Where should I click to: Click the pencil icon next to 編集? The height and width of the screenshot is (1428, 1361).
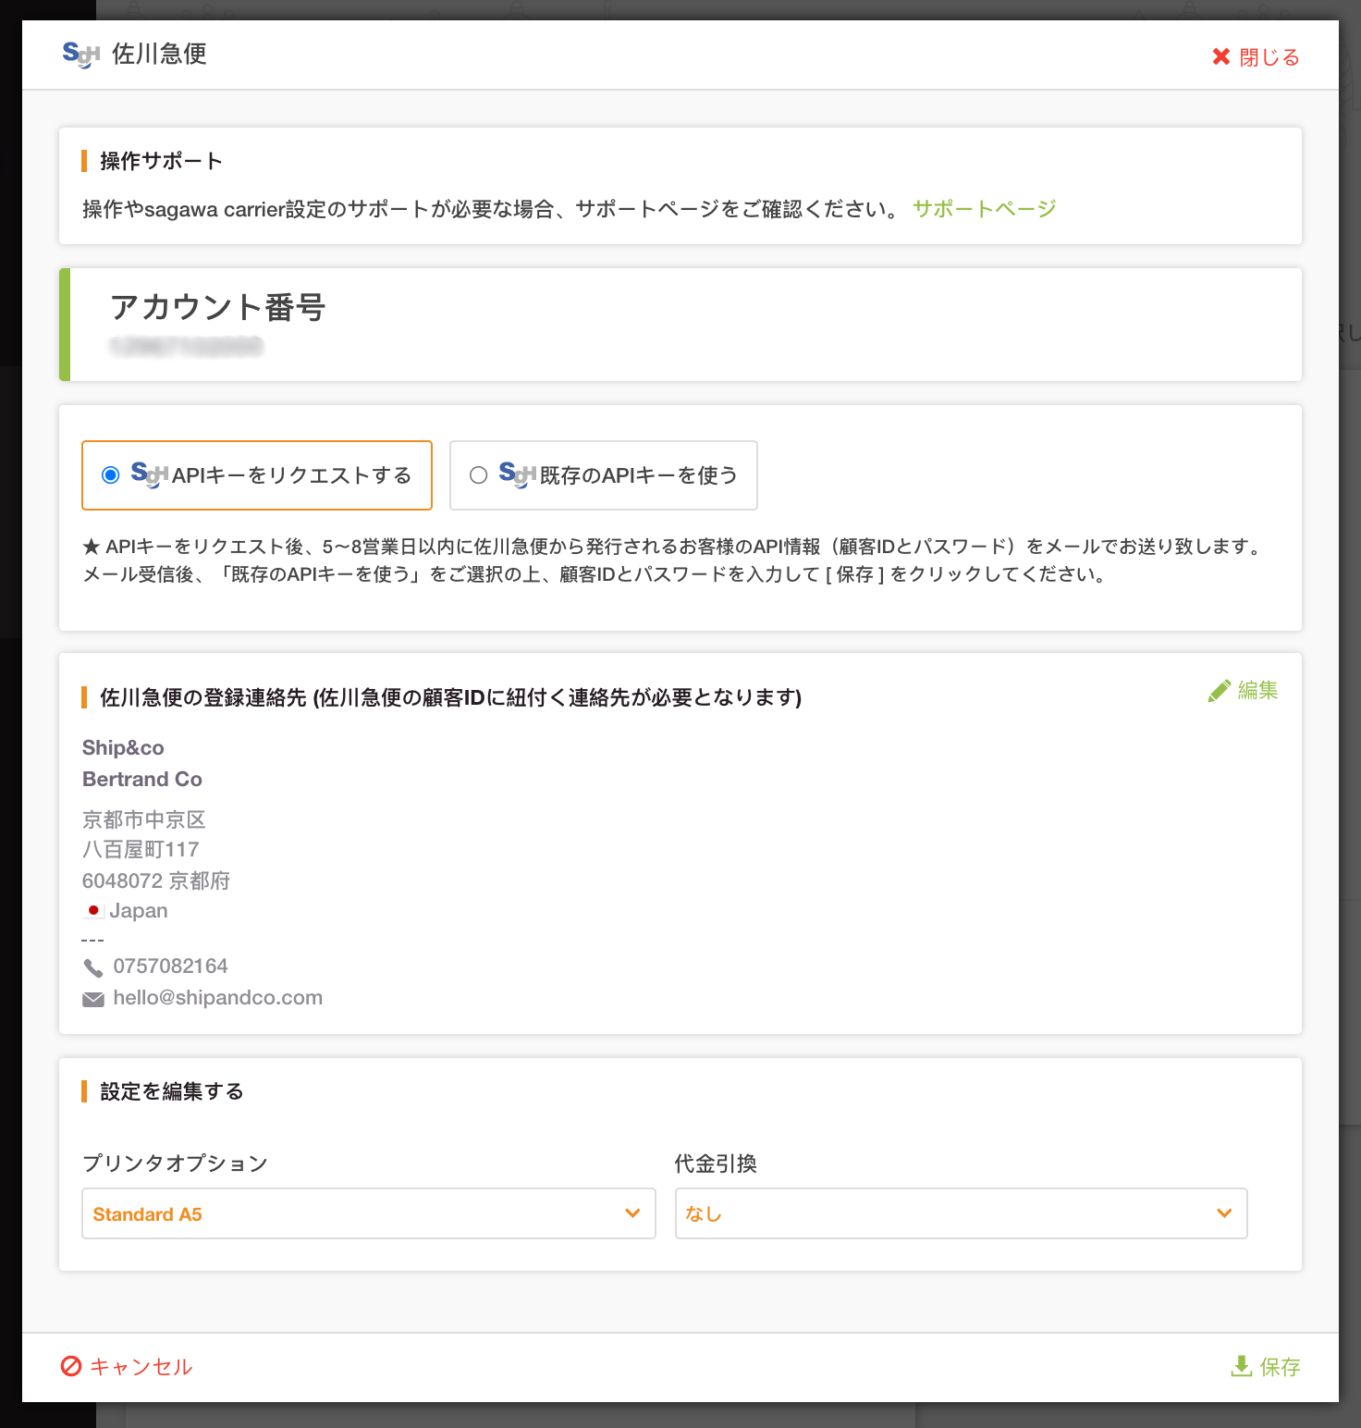click(x=1219, y=691)
